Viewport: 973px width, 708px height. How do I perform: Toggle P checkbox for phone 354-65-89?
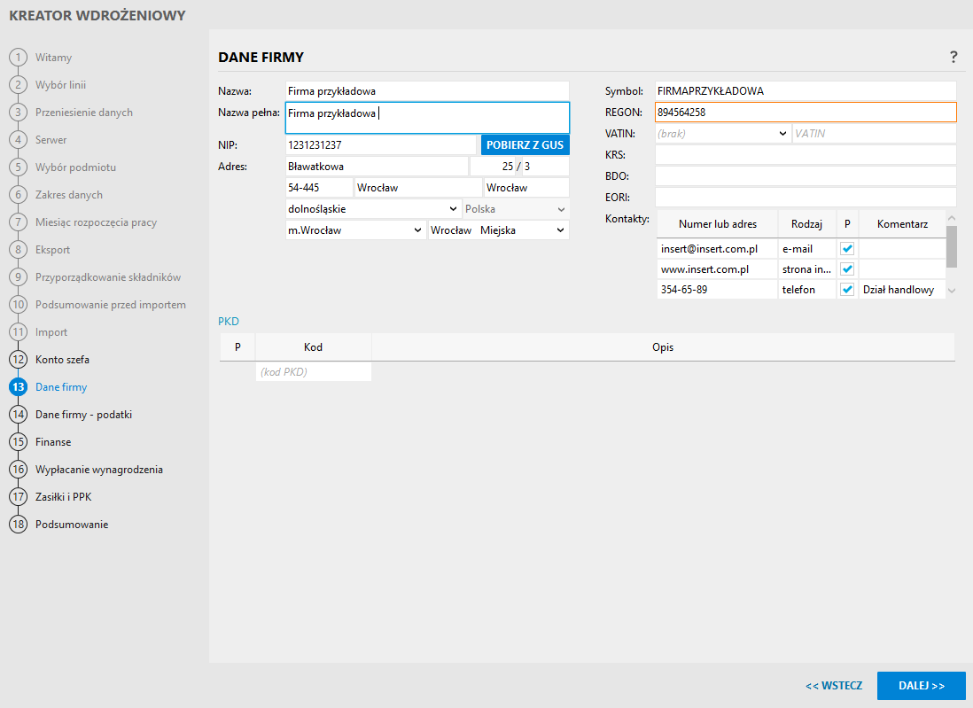point(847,290)
